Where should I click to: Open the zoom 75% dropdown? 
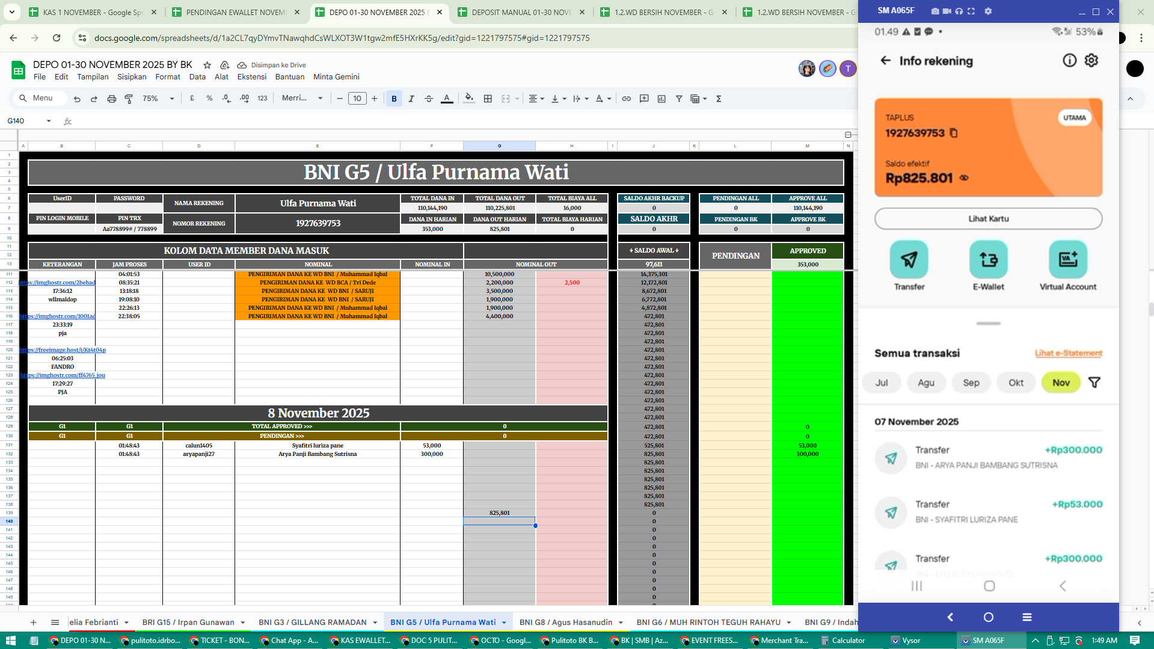pos(158,99)
